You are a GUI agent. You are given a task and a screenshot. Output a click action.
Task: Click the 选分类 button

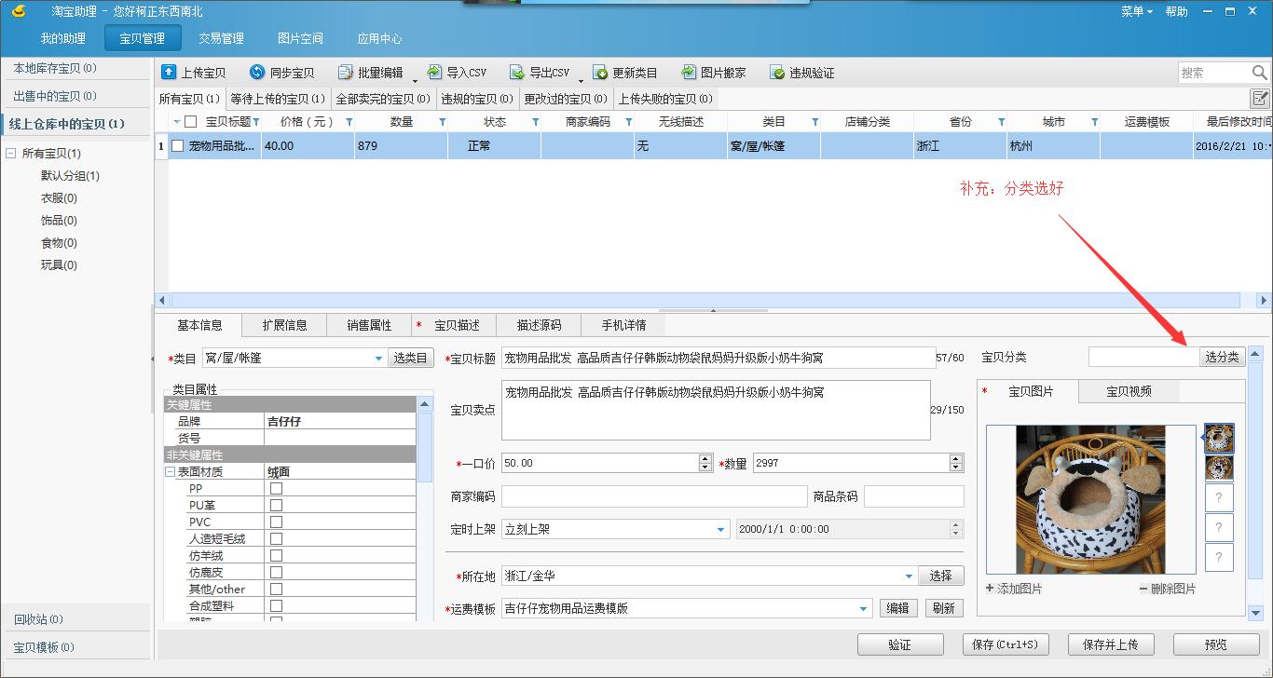click(1221, 356)
